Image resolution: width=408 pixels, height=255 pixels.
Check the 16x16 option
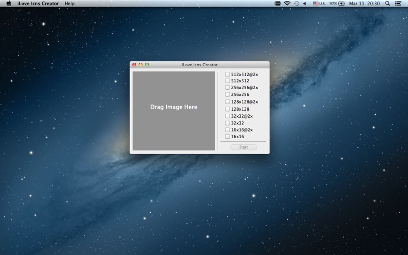point(227,136)
